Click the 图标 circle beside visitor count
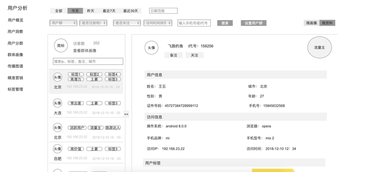 (61, 45)
